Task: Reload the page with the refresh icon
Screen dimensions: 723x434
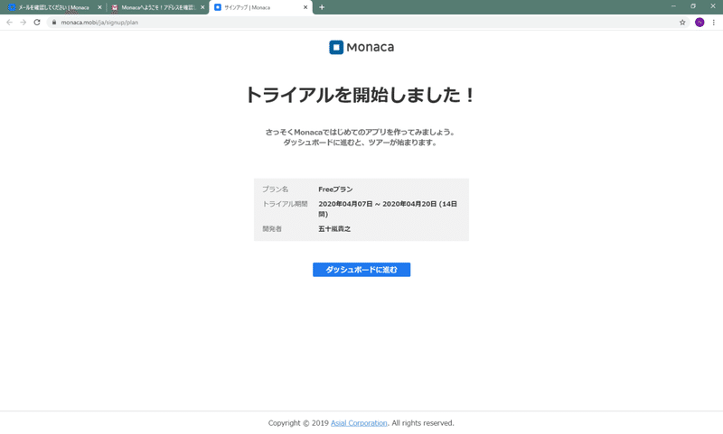Action: point(37,22)
